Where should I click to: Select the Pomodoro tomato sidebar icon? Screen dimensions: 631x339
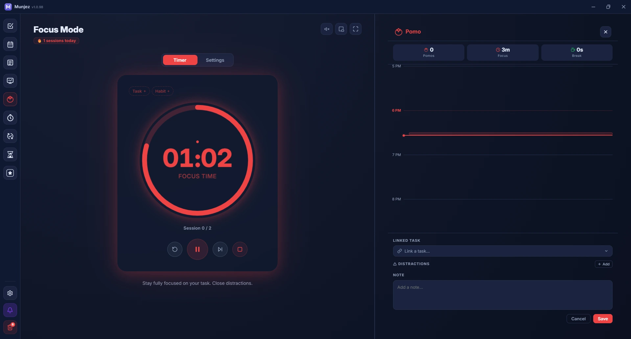tap(10, 99)
